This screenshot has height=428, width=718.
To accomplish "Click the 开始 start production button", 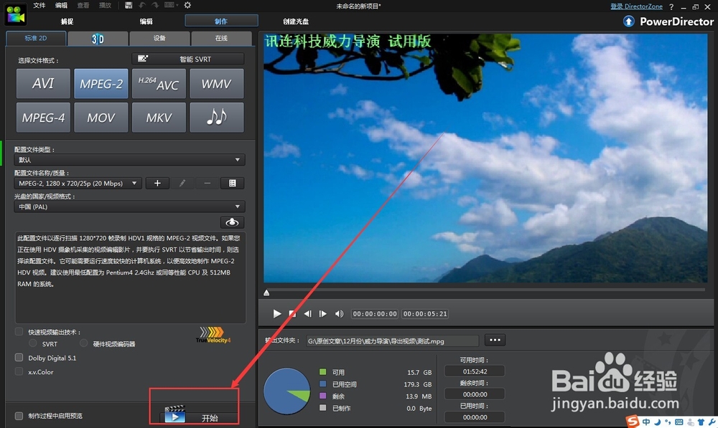I will [x=199, y=417].
